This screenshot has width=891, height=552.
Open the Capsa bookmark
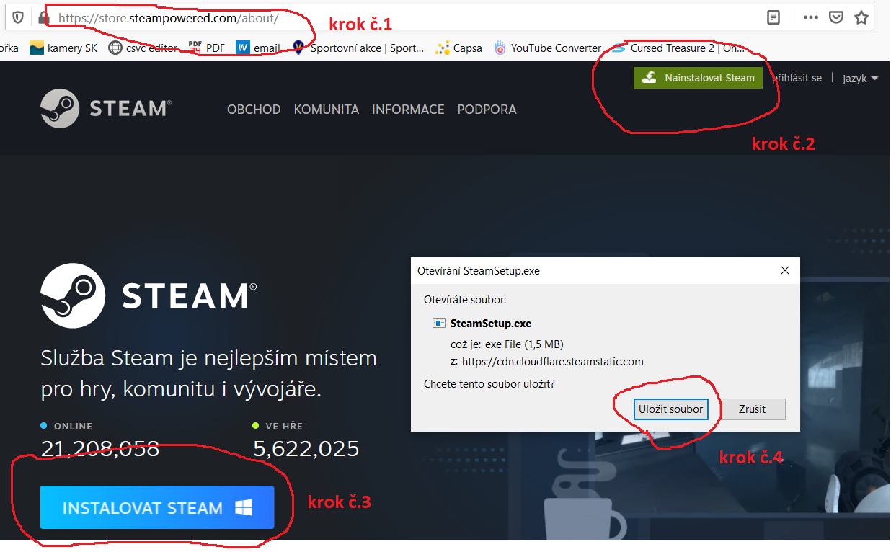tap(459, 48)
